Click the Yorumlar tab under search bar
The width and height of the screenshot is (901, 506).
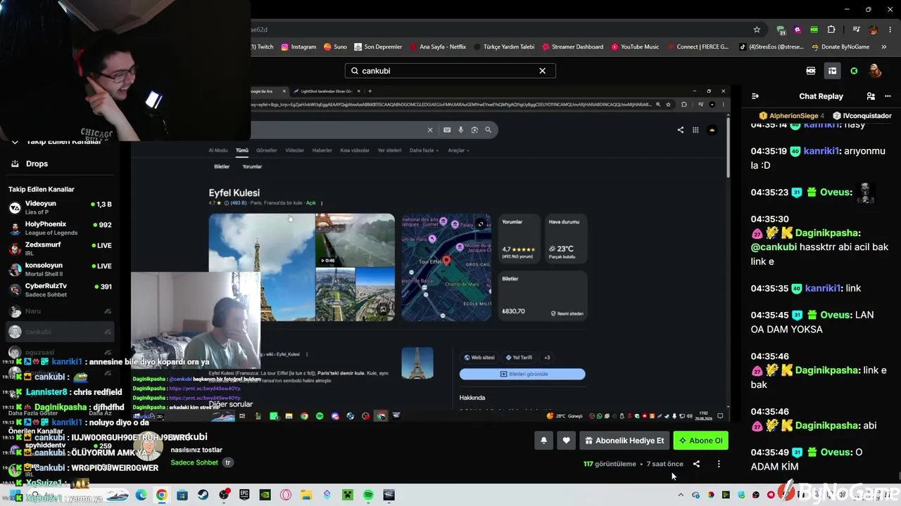(252, 167)
